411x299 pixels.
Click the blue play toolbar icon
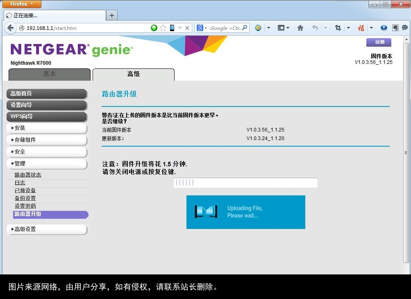pyautogui.click(x=384, y=27)
